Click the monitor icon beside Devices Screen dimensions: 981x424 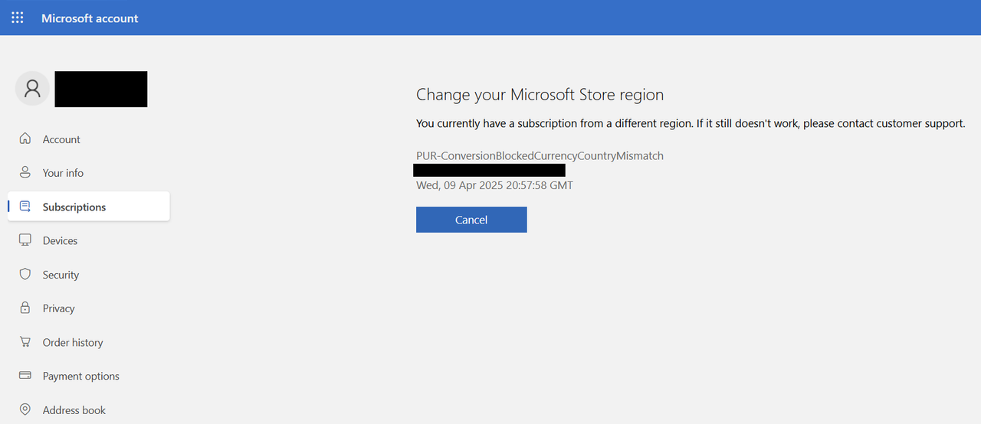pyautogui.click(x=25, y=240)
